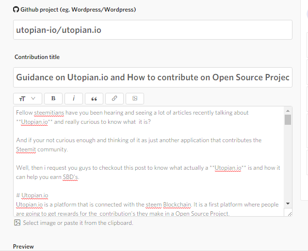Click the underlined word 'Blockchain' in the editor
Image resolution: width=308 pixels, height=251 pixels.
(177, 205)
